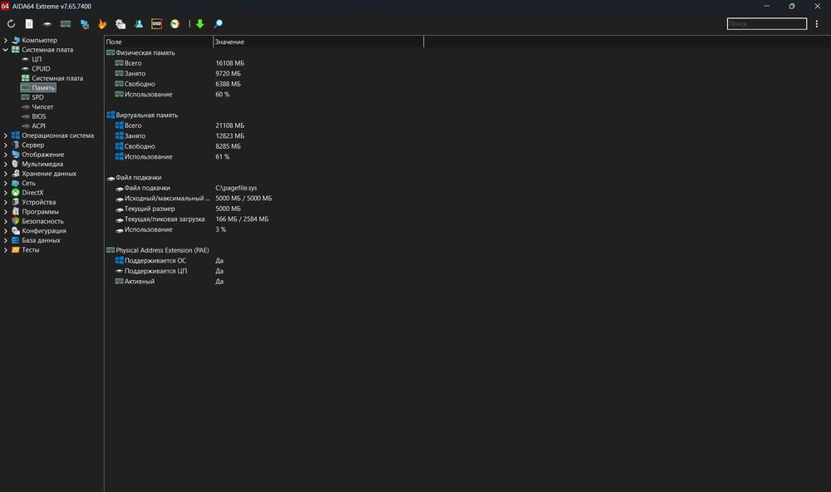Select Устройства in the tree
This screenshot has height=492, width=831.
39,203
